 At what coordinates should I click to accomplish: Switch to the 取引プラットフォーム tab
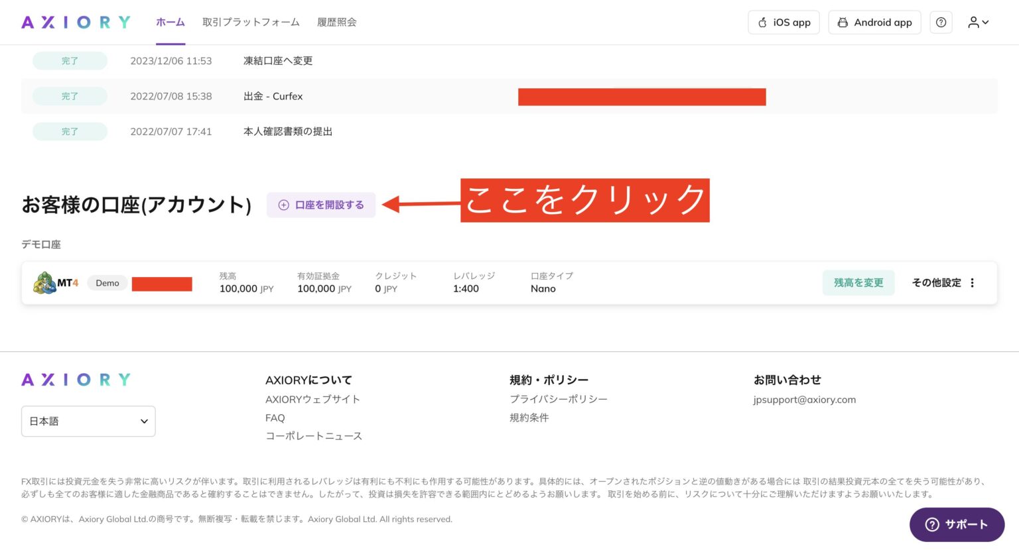(250, 22)
